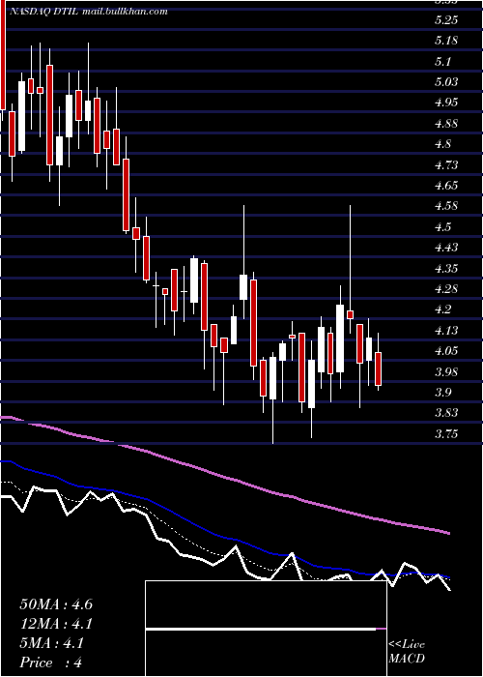
Task: Click the 5.1 price level label
Action: coord(443,61)
